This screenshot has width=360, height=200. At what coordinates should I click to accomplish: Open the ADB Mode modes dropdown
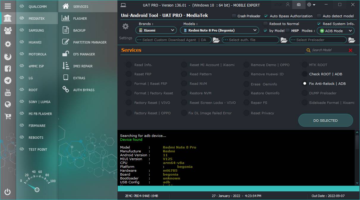tap(335, 31)
